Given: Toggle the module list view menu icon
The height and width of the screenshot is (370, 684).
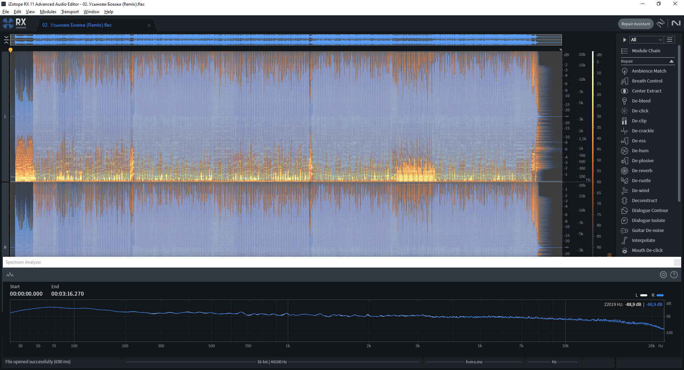Looking at the screenshot, I should tap(670, 39).
